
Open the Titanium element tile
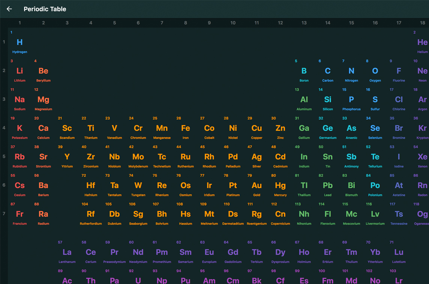tap(91, 128)
